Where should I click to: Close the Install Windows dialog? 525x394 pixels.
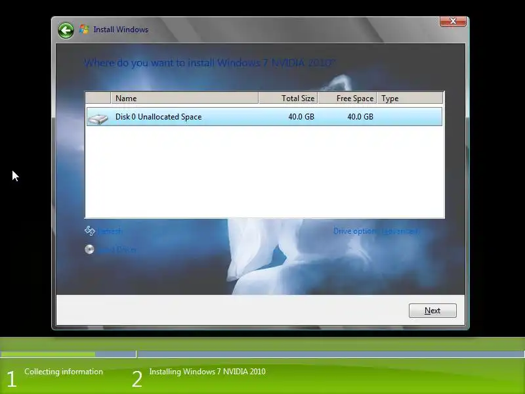point(453,21)
